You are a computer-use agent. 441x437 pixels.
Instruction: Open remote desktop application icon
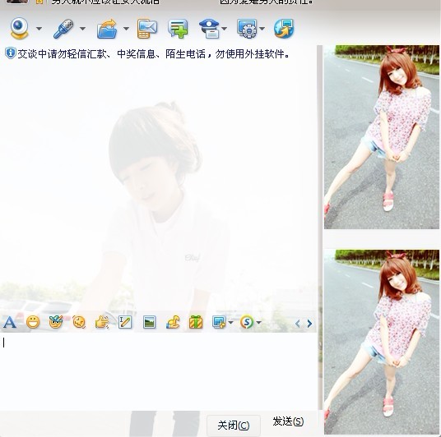pos(247,29)
